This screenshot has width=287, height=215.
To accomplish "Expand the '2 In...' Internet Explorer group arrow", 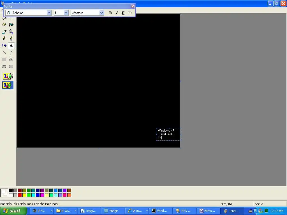I will 147,211.
